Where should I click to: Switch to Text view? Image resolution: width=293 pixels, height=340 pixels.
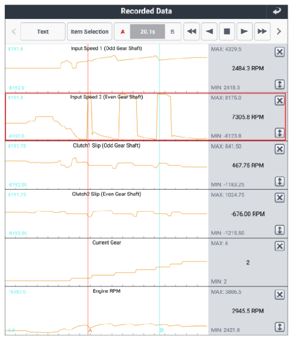tap(43, 32)
